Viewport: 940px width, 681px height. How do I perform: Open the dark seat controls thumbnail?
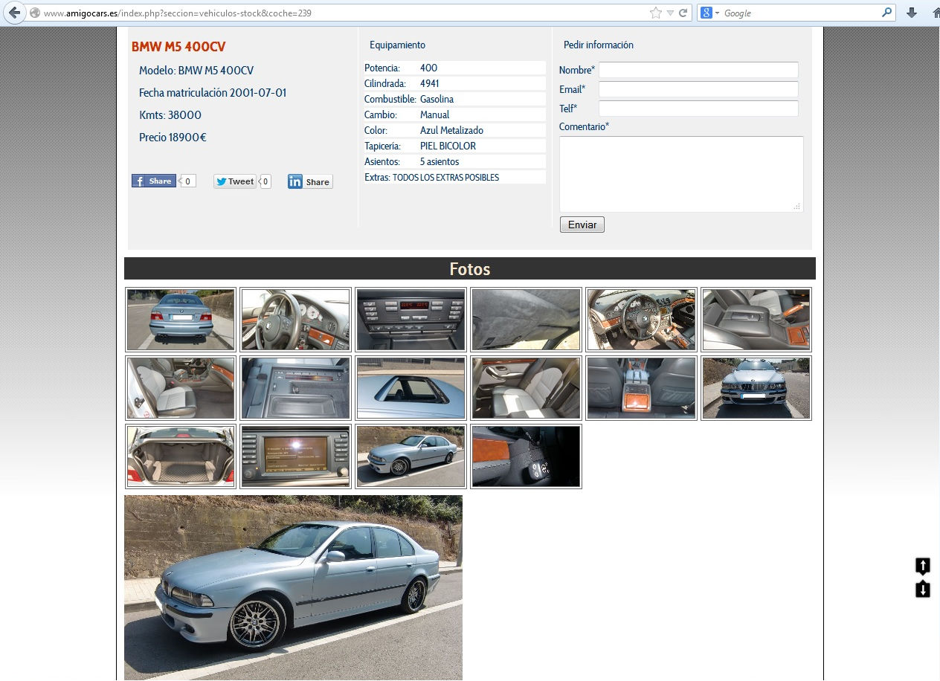(x=526, y=456)
